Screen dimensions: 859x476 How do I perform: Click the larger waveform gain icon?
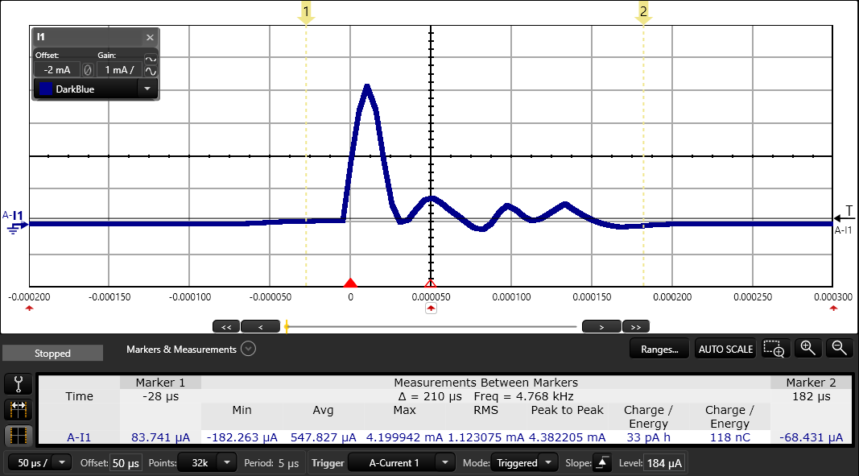click(151, 72)
